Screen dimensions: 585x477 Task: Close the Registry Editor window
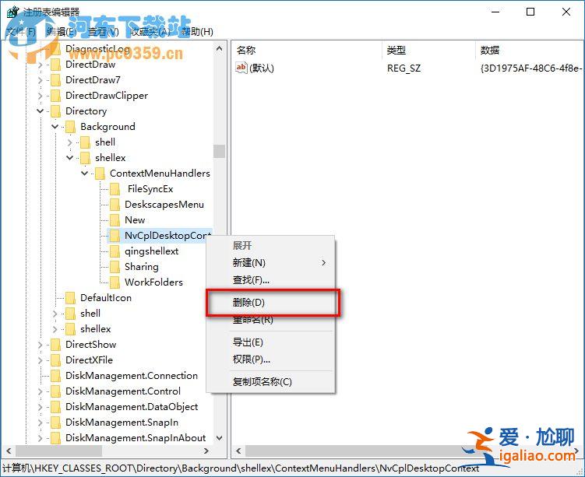click(x=566, y=12)
